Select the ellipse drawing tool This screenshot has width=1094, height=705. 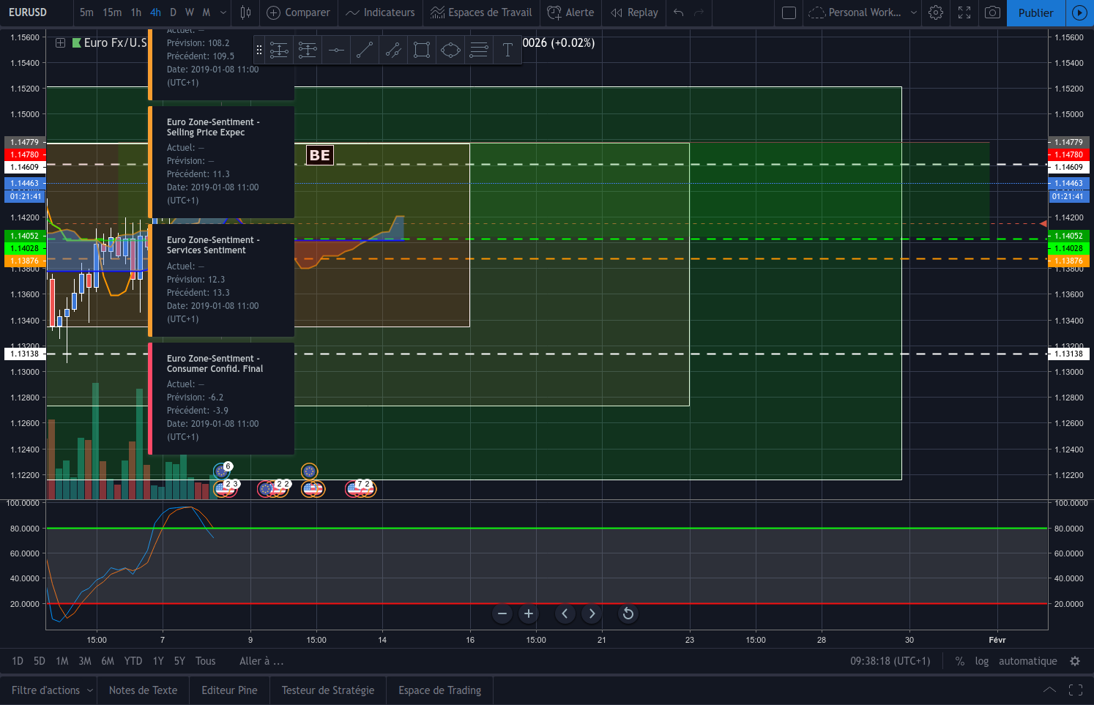(x=450, y=50)
